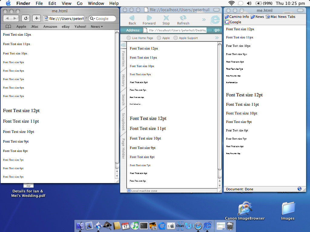Open iTunes from the Dock
Image resolution: width=310 pixels, height=232 pixels.
pos(135,225)
